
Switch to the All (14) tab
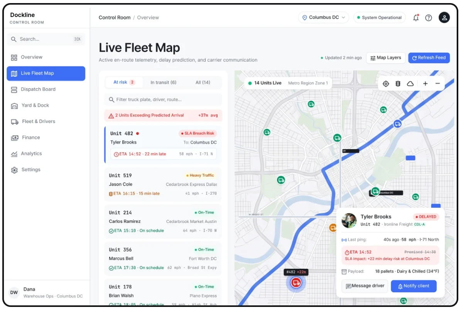203,83
